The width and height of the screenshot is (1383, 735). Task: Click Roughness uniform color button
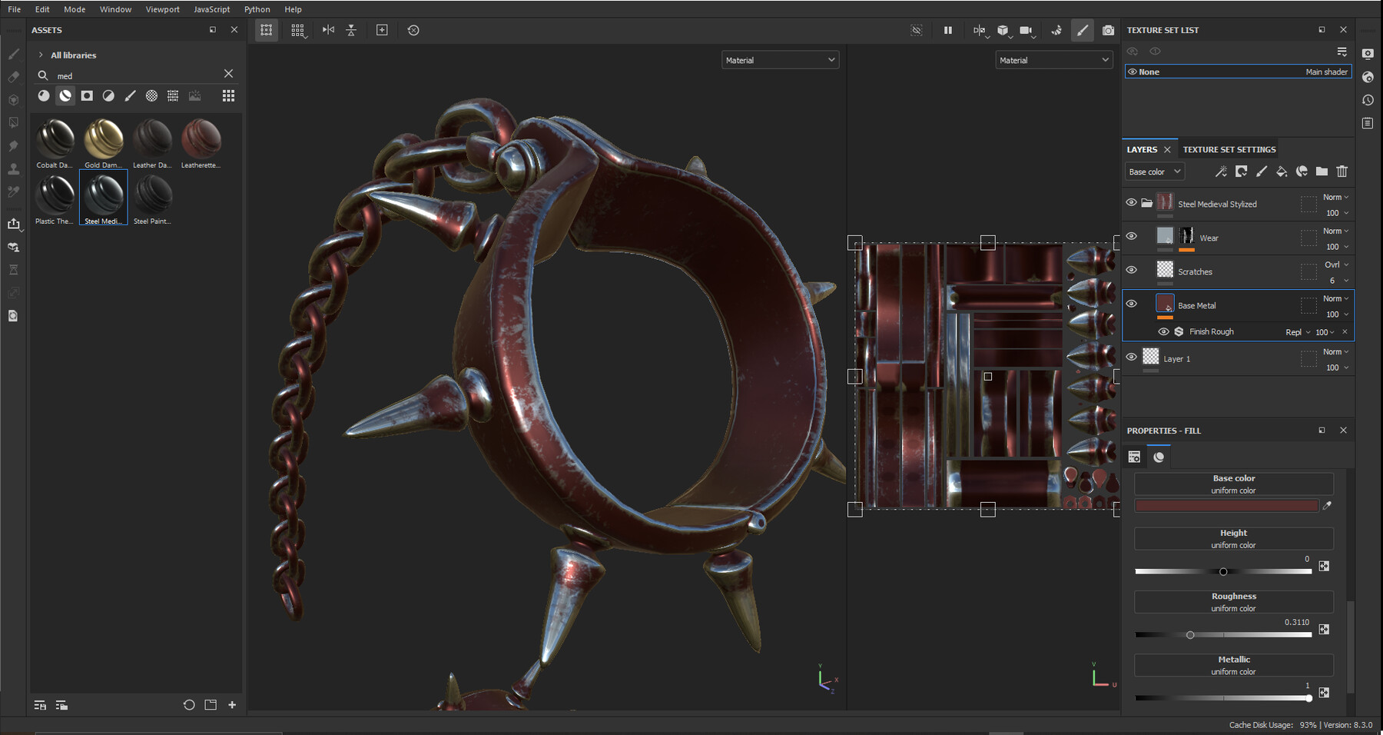pyautogui.click(x=1234, y=601)
